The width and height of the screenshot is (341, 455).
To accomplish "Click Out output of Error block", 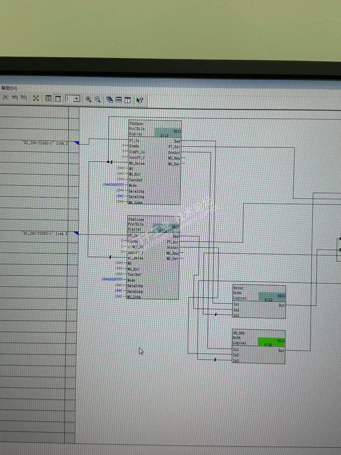I will [x=282, y=305].
